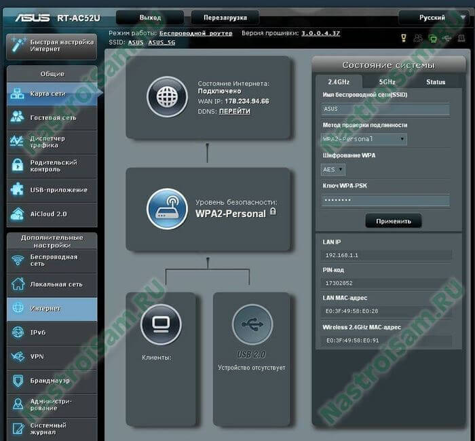Click the SSID name input field
Viewport: 475px width, 441px height.
point(385,109)
